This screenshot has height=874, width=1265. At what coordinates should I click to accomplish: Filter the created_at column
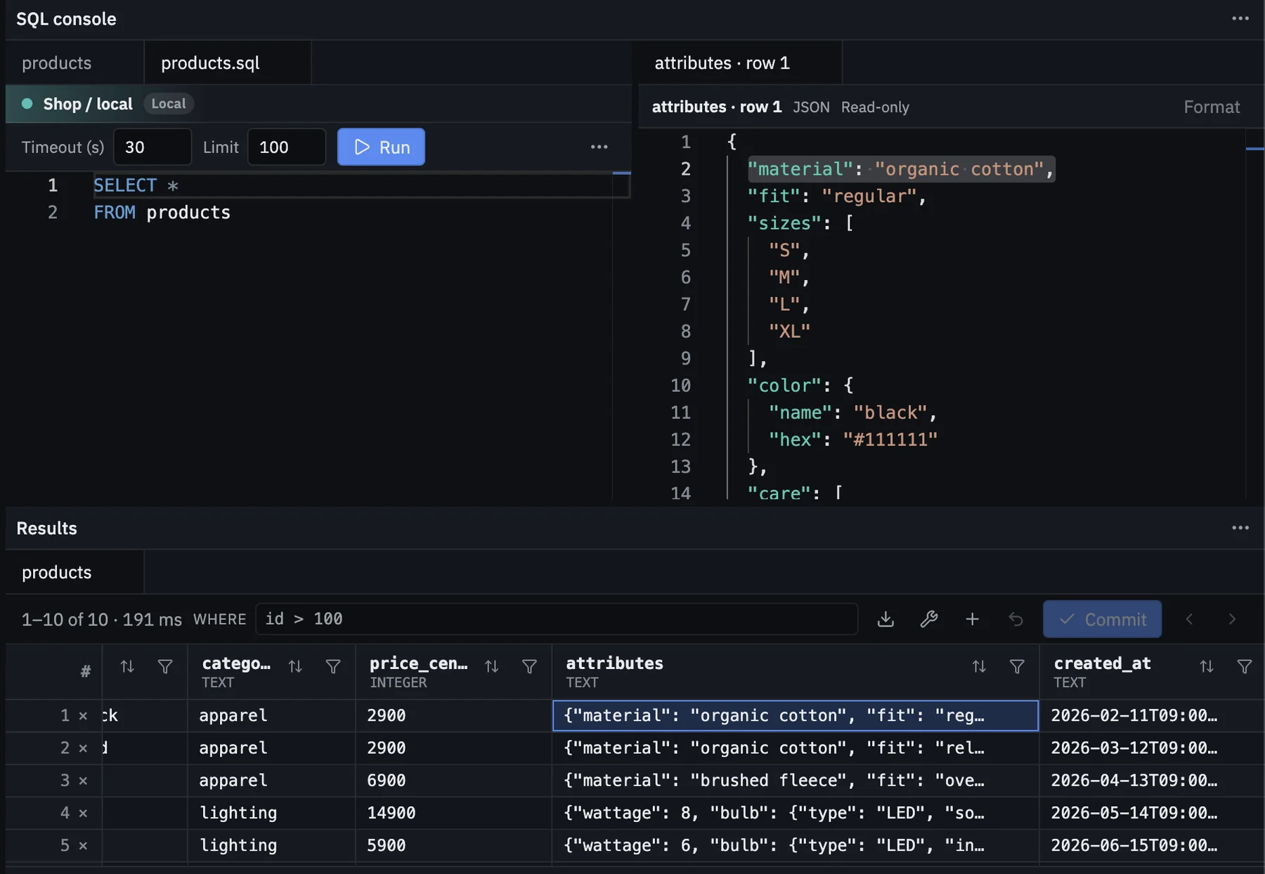pyautogui.click(x=1244, y=666)
